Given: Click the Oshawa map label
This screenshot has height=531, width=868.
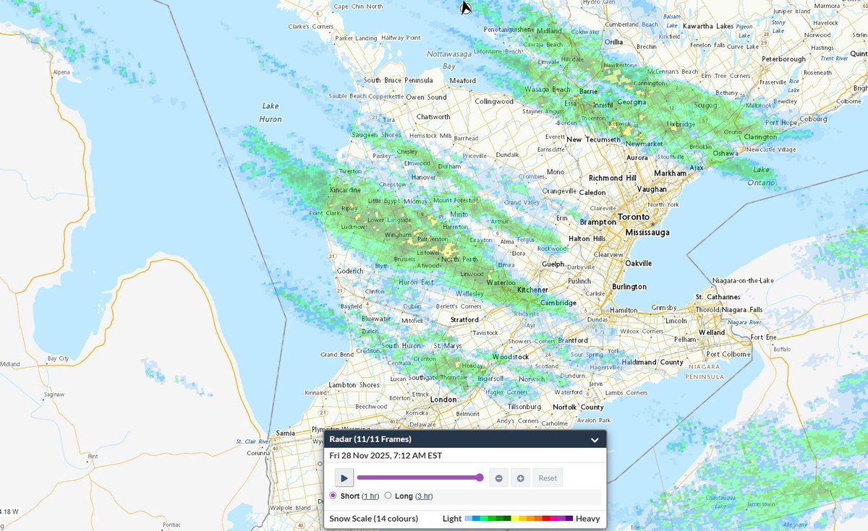Looking at the screenshot, I should click(725, 153).
